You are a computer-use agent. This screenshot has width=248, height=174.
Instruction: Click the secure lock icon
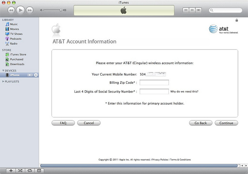point(237,20)
